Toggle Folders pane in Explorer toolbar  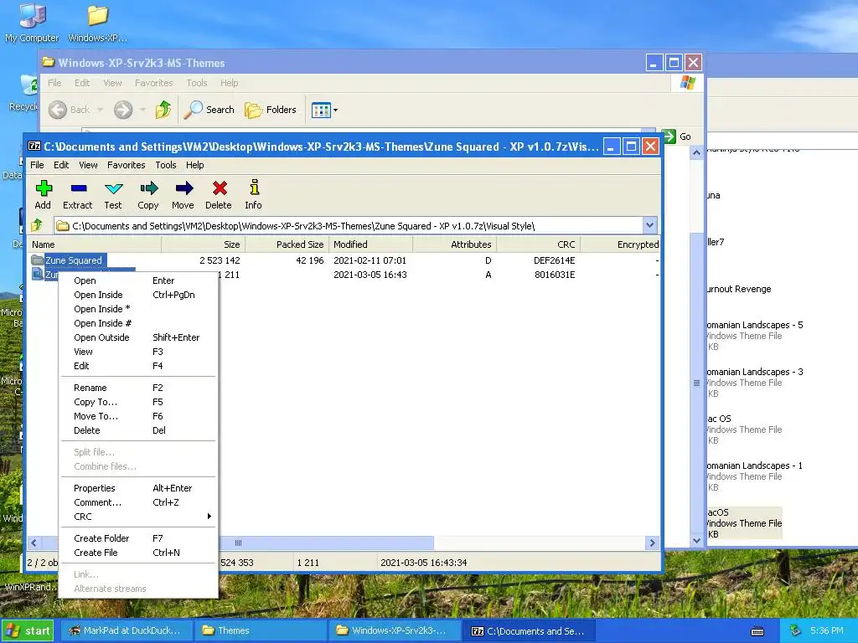point(271,110)
